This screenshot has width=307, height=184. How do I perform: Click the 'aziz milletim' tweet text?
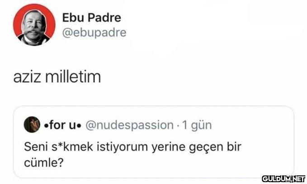tap(57, 78)
